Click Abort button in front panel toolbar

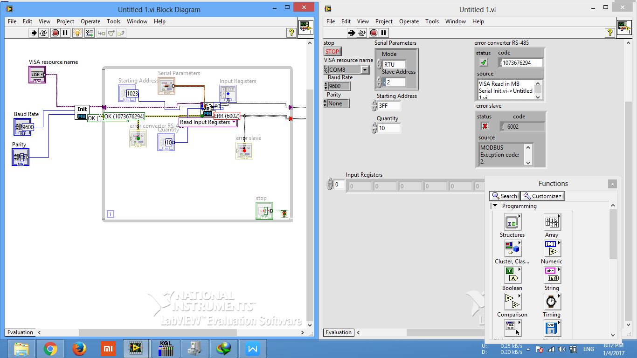[x=374, y=33]
